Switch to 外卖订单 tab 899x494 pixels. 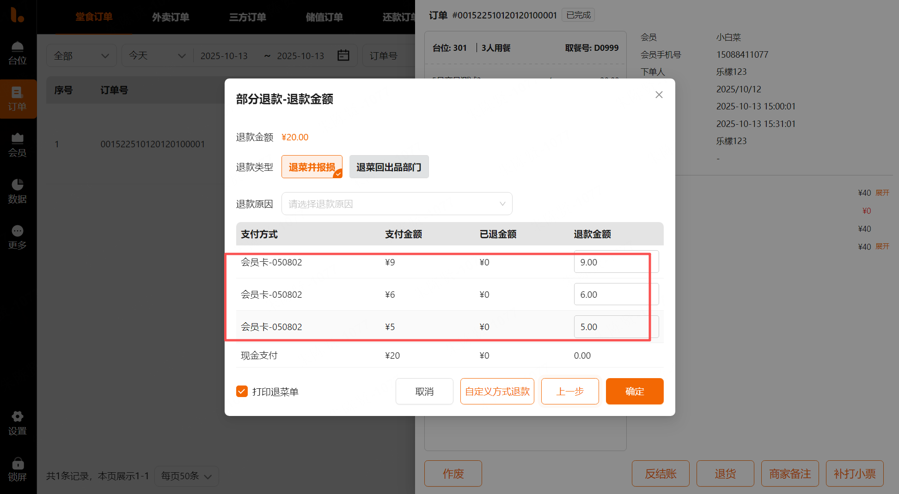[171, 17]
